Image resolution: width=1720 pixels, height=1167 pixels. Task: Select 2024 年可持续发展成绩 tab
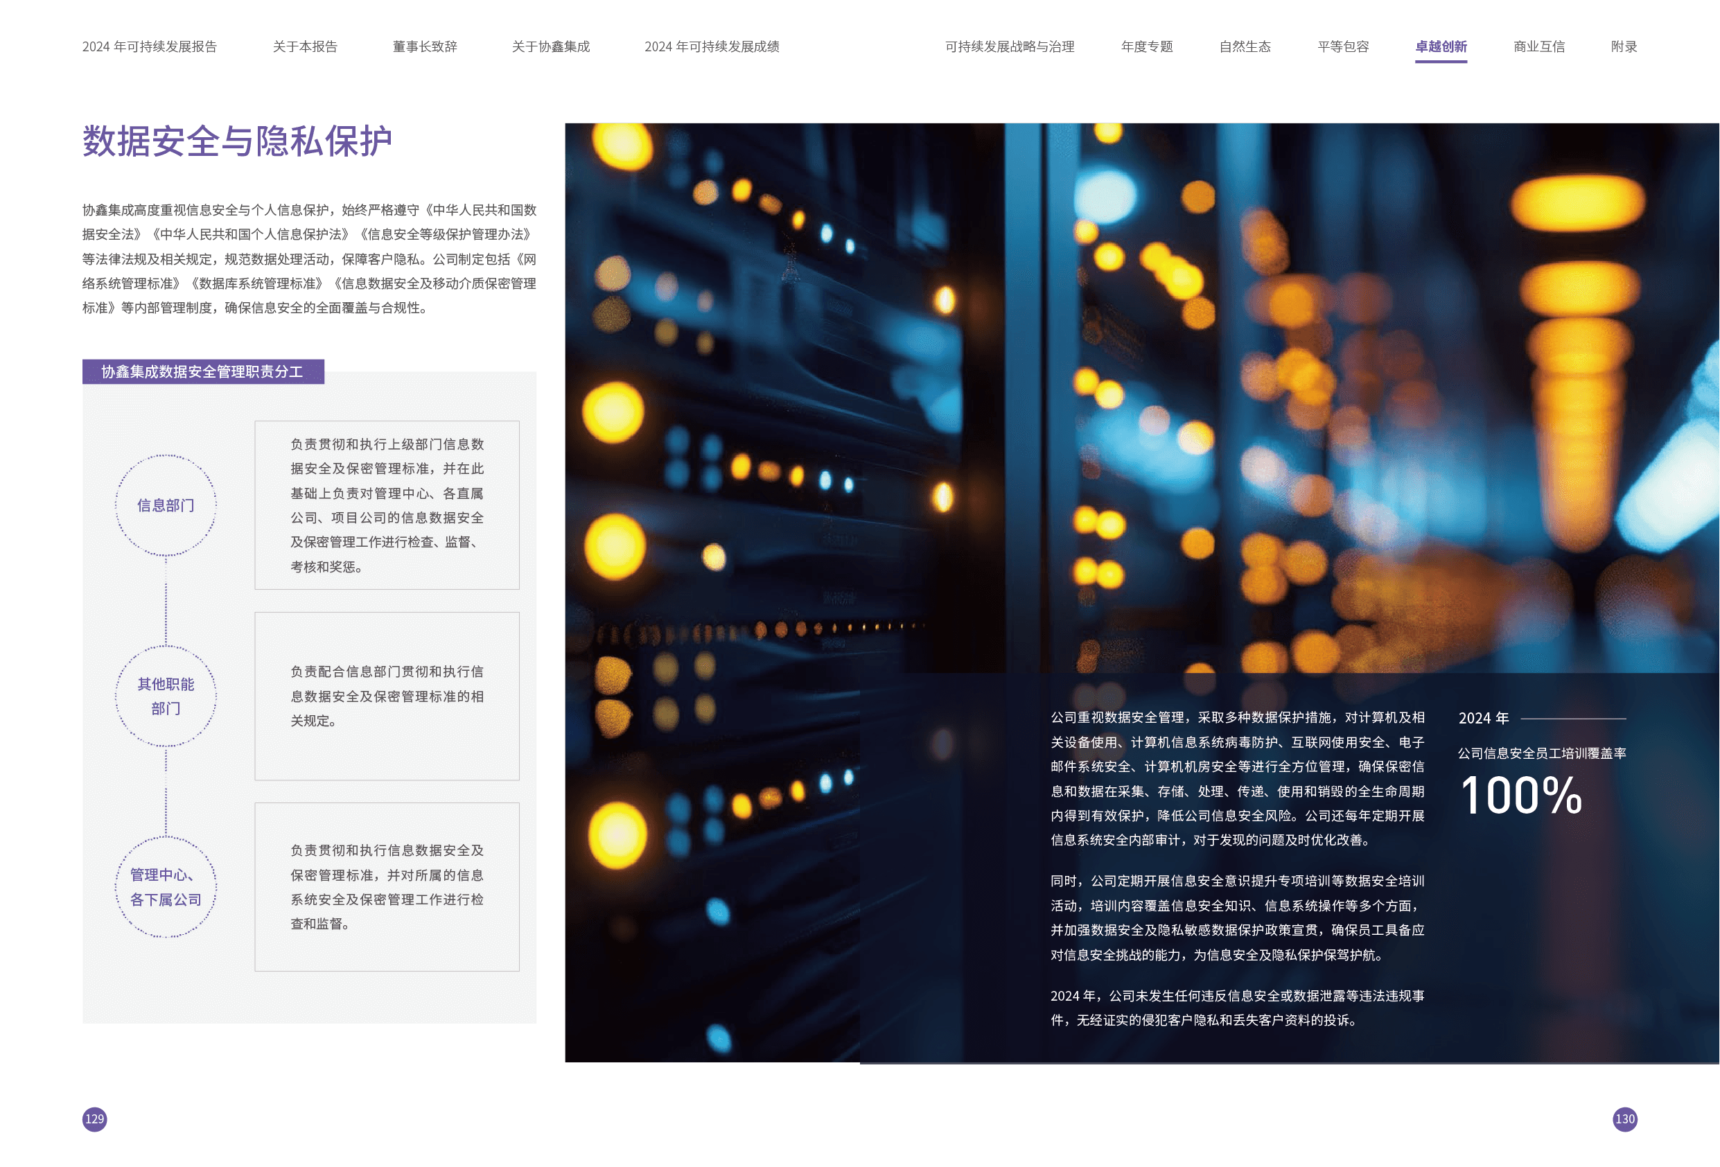[x=711, y=46]
